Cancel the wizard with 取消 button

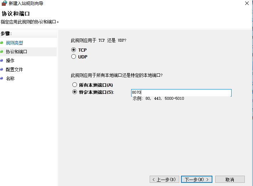pyautogui.click(x=230, y=179)
